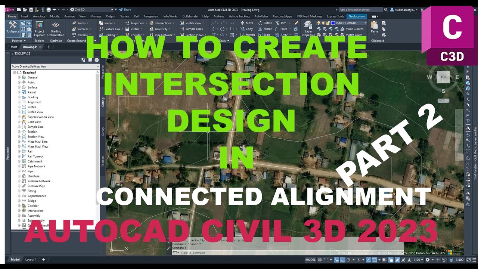The image size is (478, 269).
Task: Select the Scale tool
Action: (x=264, y=35)
